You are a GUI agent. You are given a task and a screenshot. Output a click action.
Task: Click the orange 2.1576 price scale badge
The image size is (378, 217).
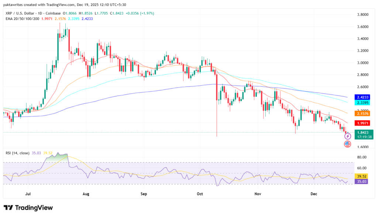(x=363, y=113)
